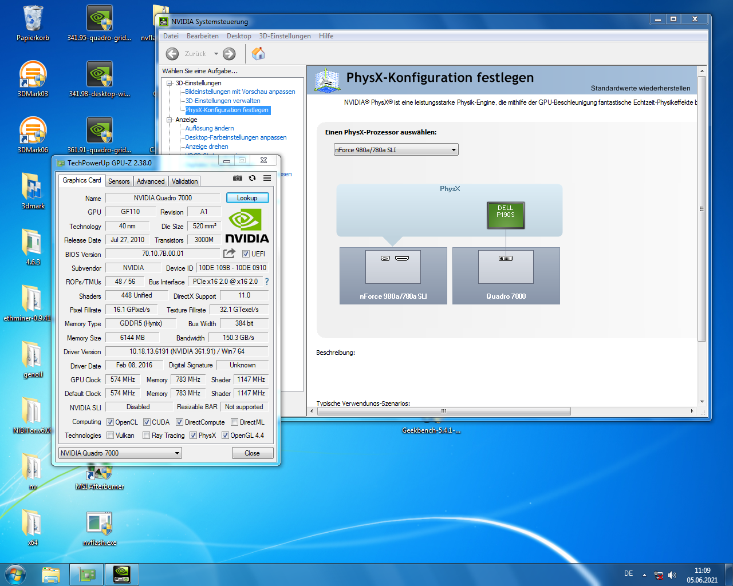
Task: Open Anzeige drehen link
Action: 206,146
